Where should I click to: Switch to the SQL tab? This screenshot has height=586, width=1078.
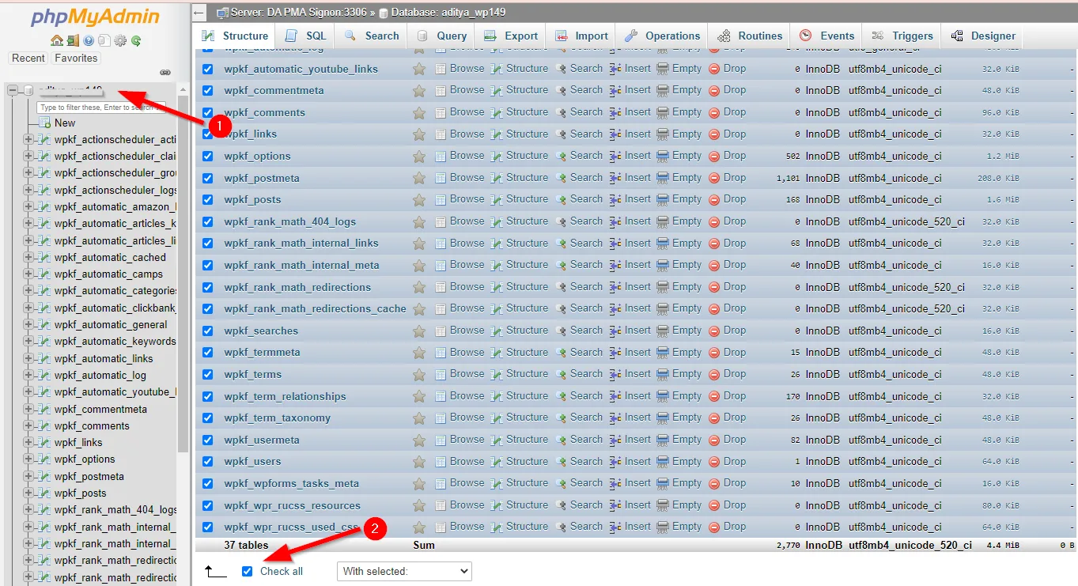(x=305, y=36)
